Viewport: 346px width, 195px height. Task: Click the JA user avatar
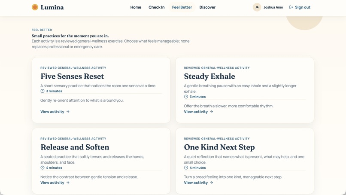(x=257, y=7)
